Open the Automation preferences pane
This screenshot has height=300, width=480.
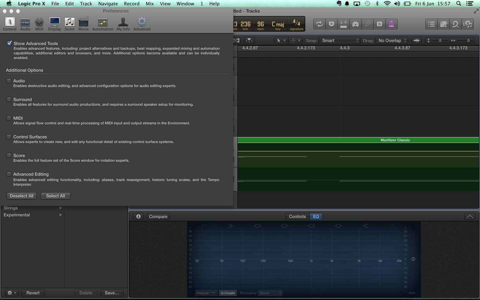[x=102, y=24]
